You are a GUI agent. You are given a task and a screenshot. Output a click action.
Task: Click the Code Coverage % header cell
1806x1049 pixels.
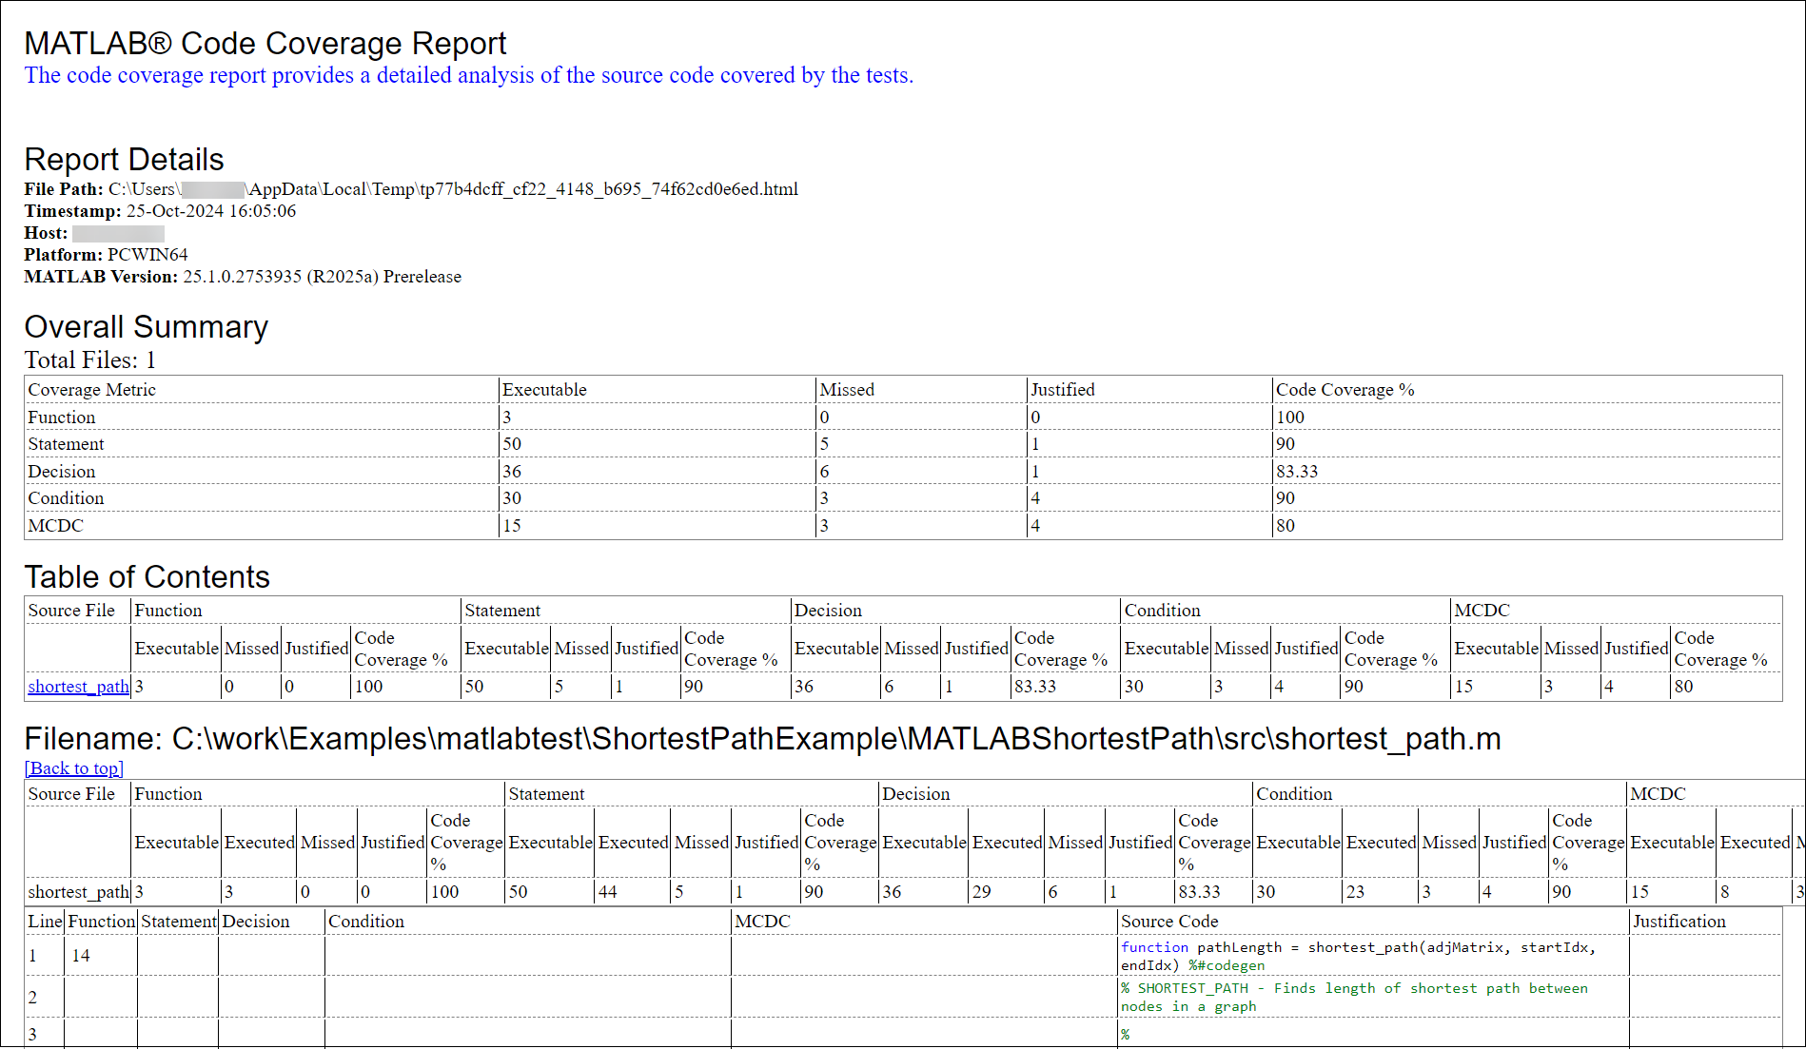[1345, 389]
